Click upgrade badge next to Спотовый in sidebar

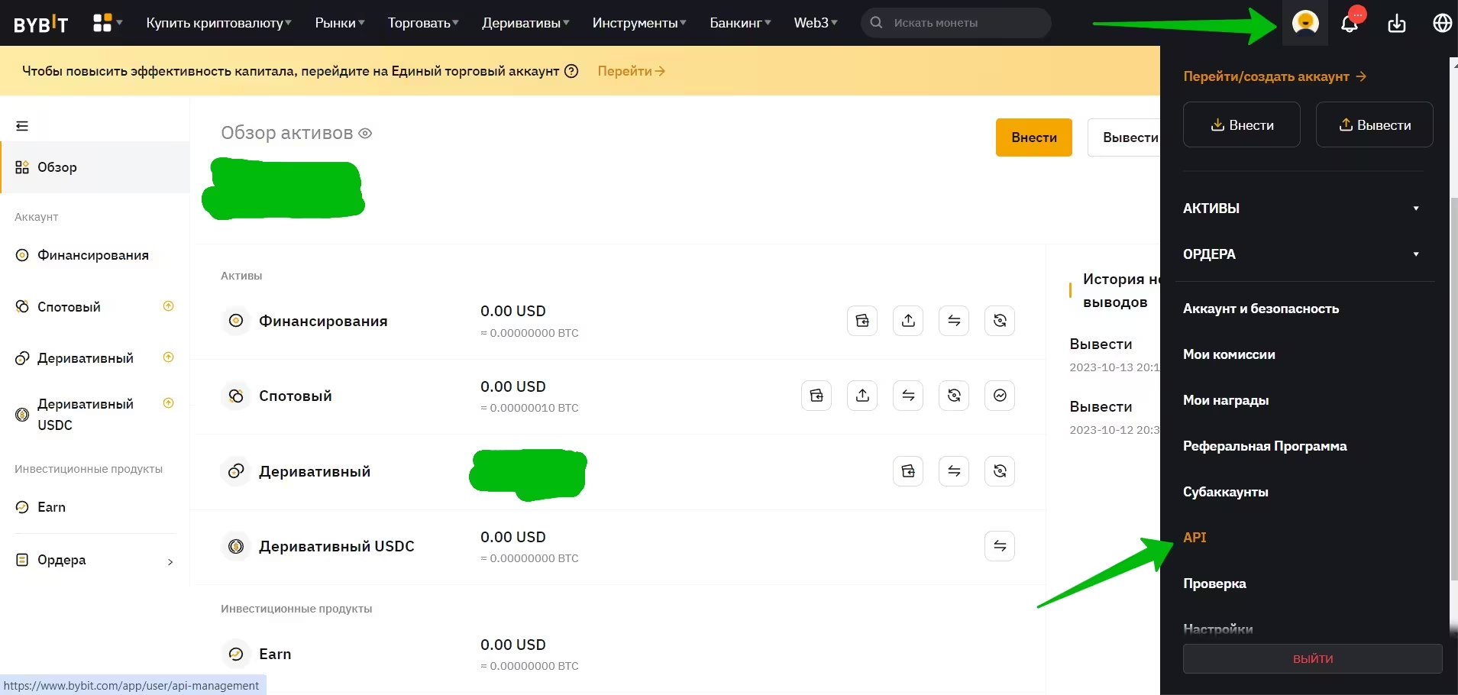[169, 306]
